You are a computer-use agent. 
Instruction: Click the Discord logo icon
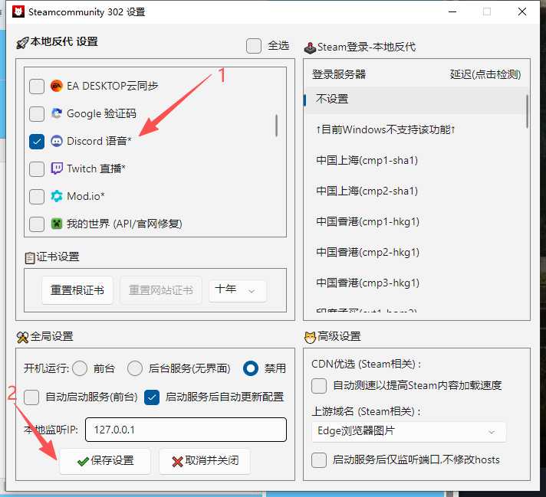[x=57, y=142]
